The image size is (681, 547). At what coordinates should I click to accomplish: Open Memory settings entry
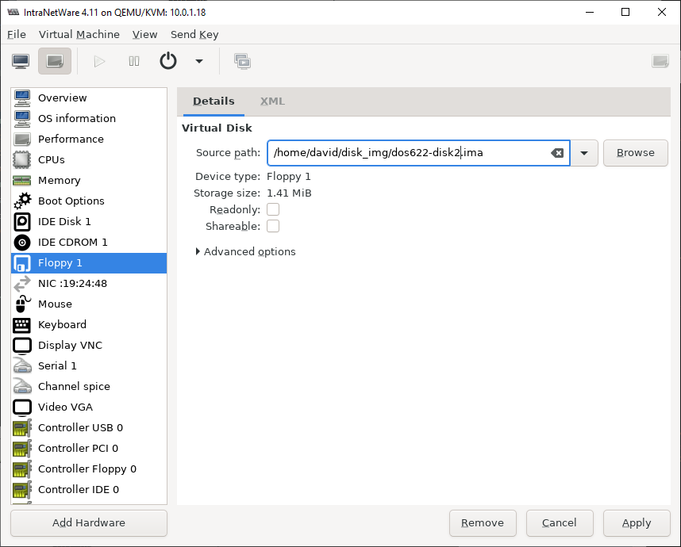[89, 181]
